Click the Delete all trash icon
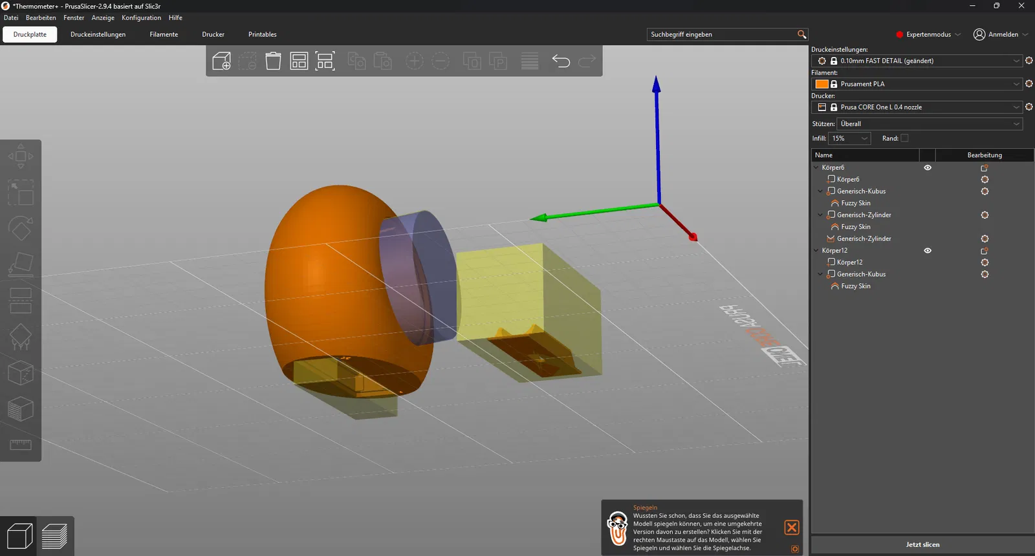 tap(273, 61)
